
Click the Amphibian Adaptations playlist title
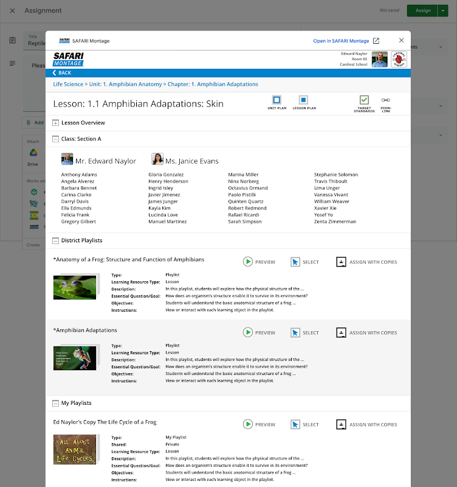(85, 330)
